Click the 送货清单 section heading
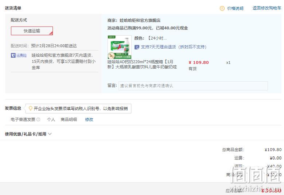 pos(13,8)
